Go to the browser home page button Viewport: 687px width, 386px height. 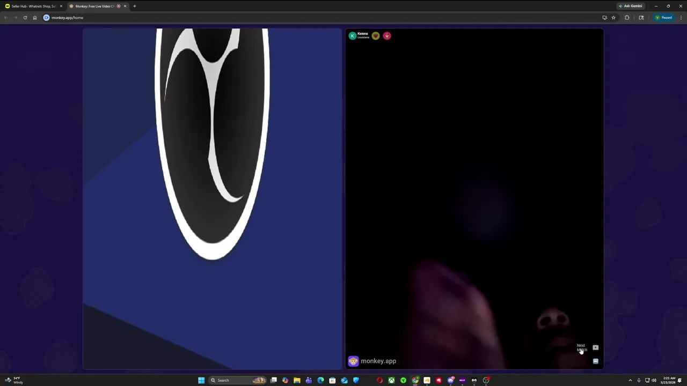35,18
